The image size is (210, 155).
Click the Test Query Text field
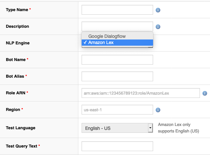117,146
